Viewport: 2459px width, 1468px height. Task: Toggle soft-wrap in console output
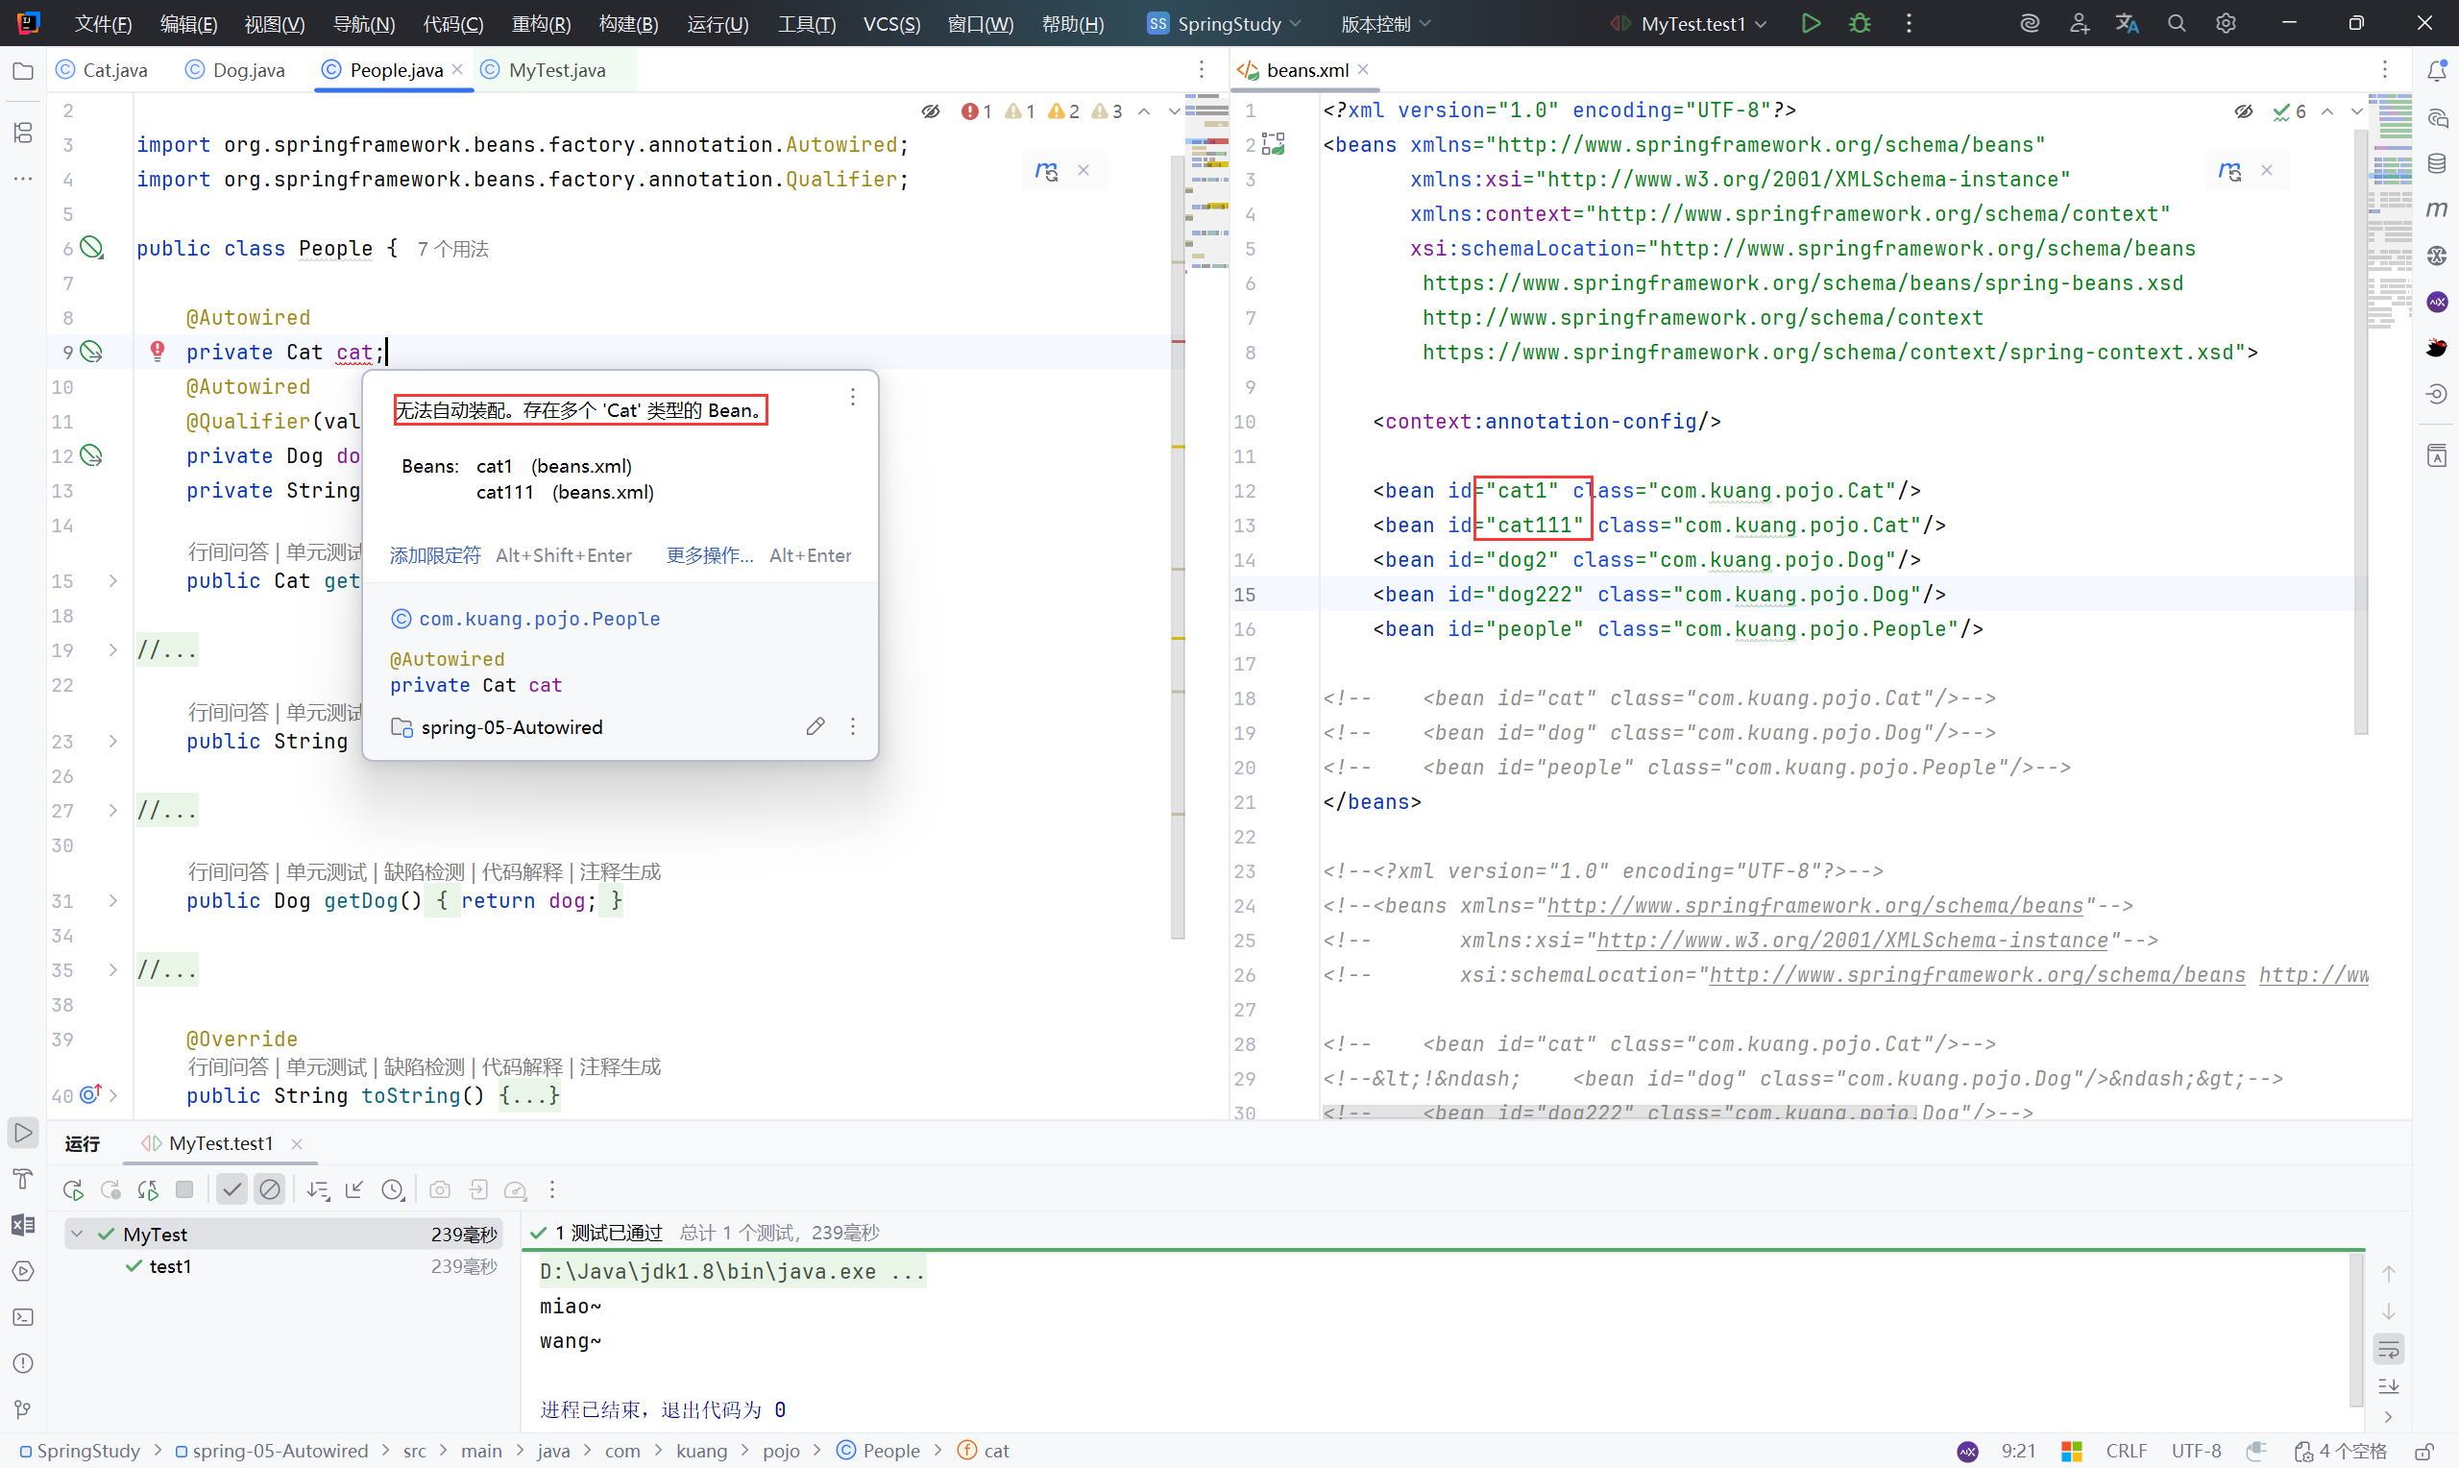(x=2389, y=1349)
